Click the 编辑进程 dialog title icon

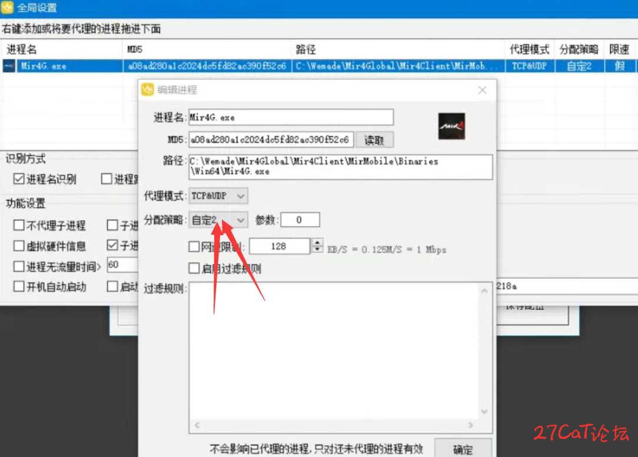point(147,89)
